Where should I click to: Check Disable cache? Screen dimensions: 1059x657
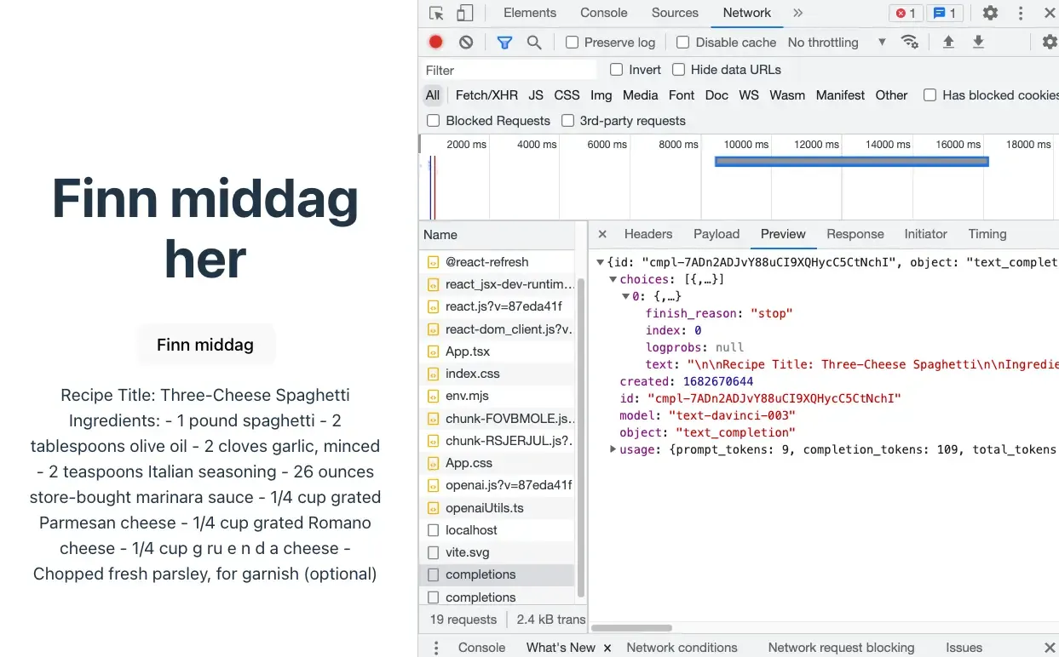pos(682,42)
